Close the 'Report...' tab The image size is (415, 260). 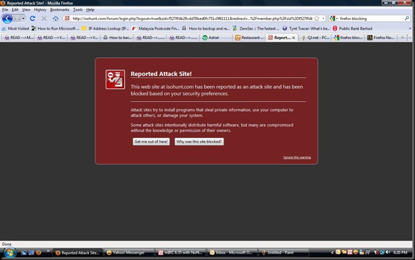pyautogui.click(x=293, y=38)
